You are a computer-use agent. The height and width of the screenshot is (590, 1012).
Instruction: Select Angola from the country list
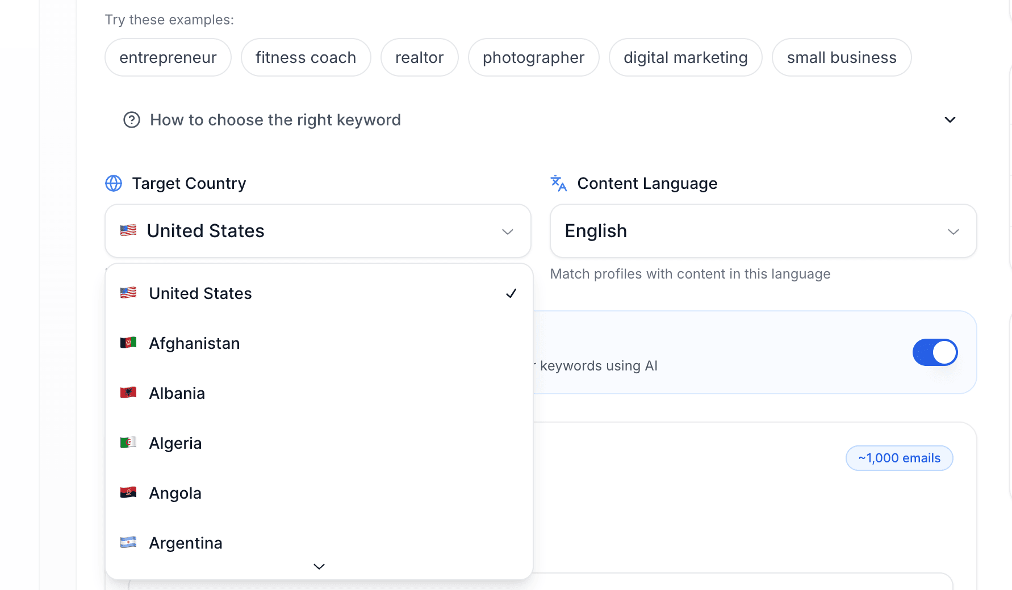[175, 493]
